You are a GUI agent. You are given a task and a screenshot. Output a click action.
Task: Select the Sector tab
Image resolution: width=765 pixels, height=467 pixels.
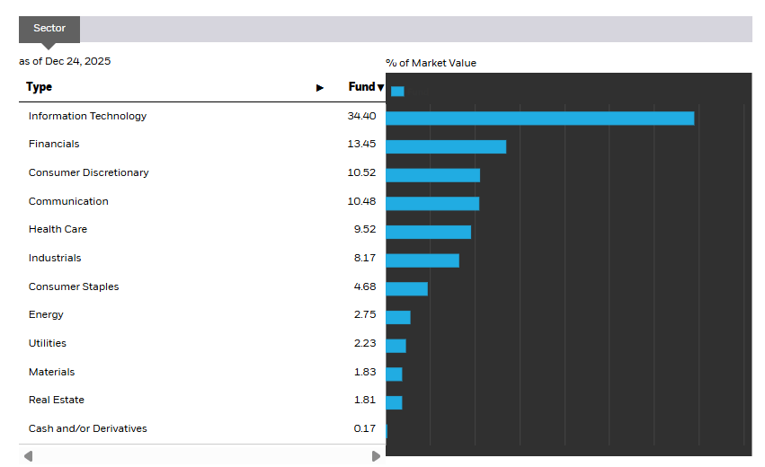[49, 29]
